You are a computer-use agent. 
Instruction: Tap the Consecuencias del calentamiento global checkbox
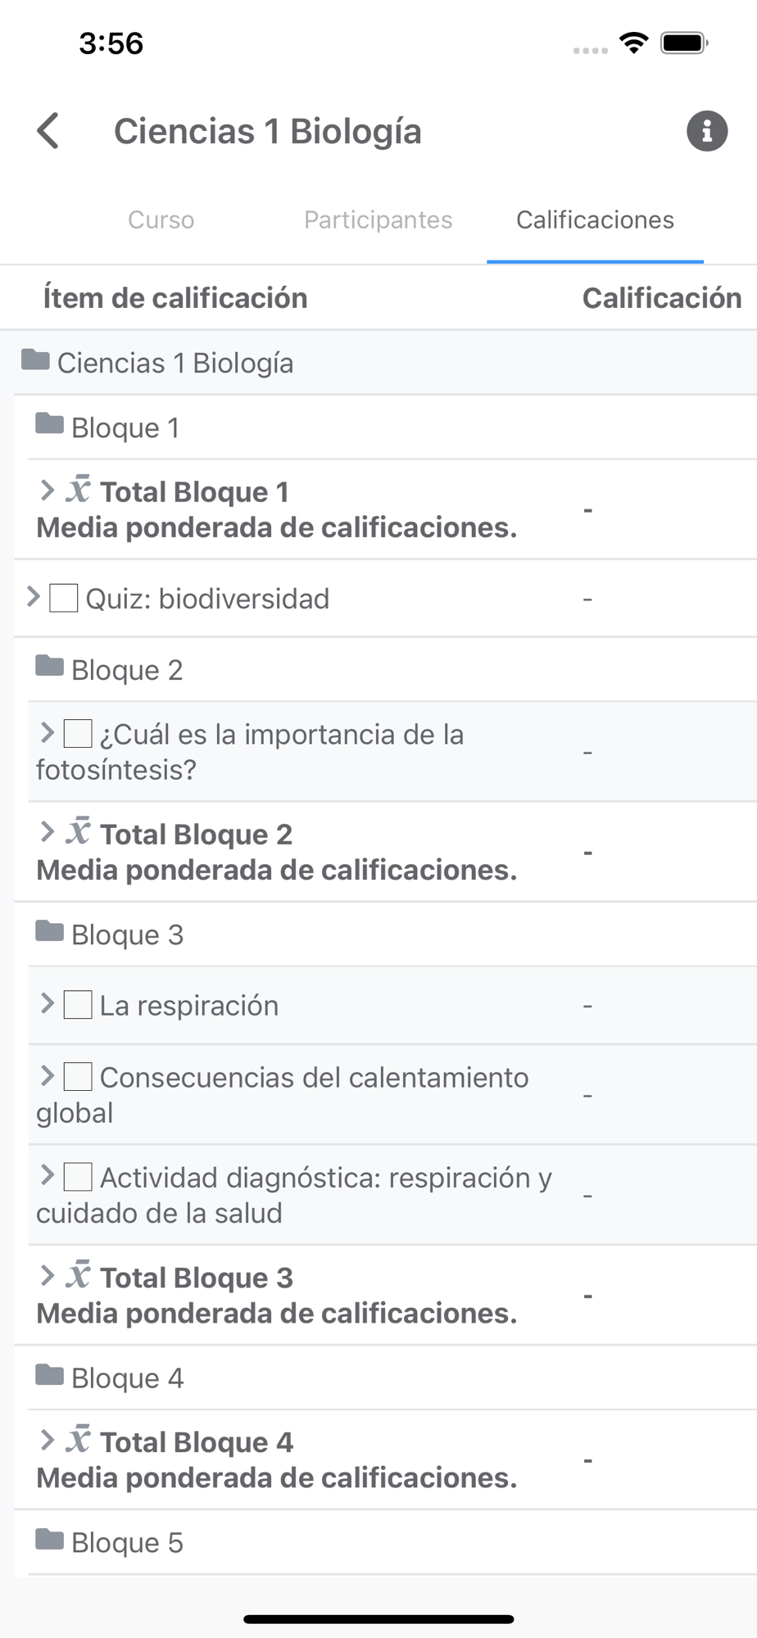(78, 1077)
